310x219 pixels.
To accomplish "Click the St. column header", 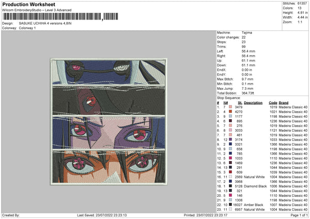I will (240, 103).
